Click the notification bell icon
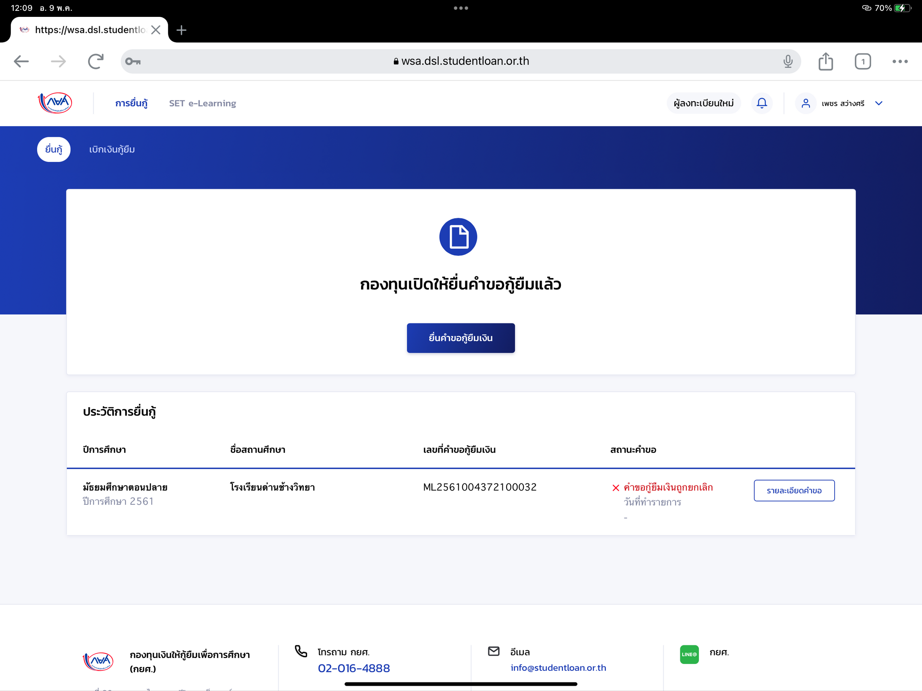This screenshot has width=922, height=691. pyautogui.click(x=762, y=103)
